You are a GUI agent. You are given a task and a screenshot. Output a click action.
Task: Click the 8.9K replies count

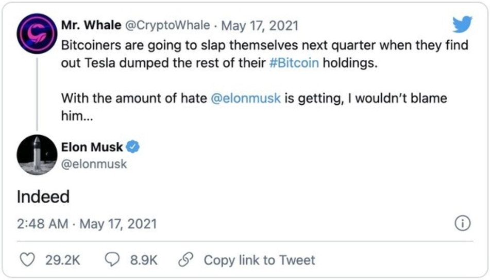point(144,260)
